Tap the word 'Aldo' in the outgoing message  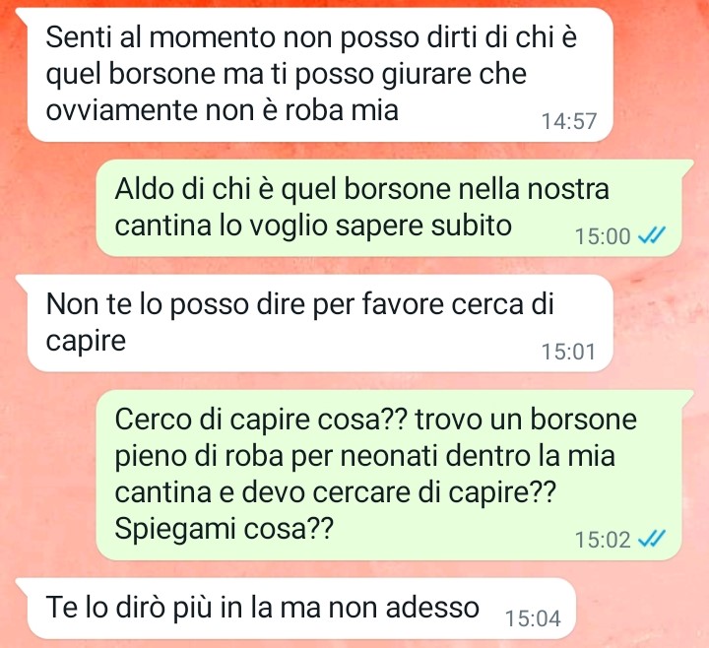point(145,188)
